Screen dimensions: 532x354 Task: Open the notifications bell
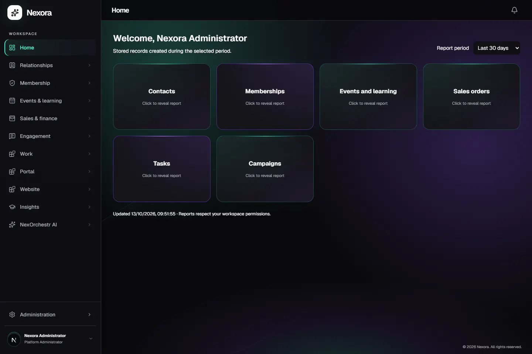coord(514,10)
